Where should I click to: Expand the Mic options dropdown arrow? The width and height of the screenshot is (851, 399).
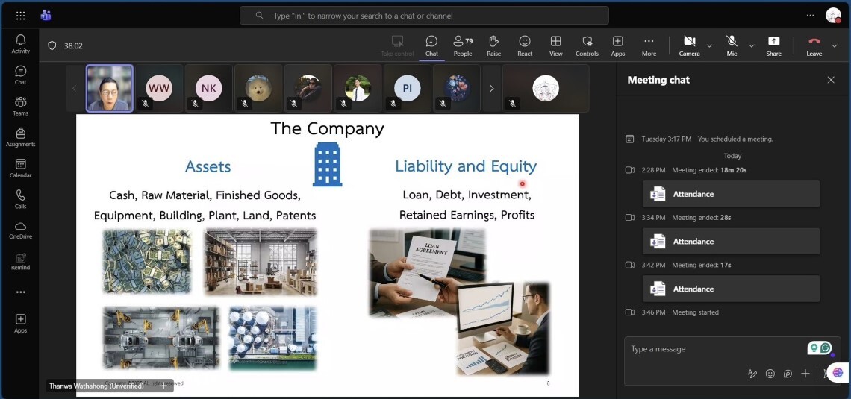point(751,45)
